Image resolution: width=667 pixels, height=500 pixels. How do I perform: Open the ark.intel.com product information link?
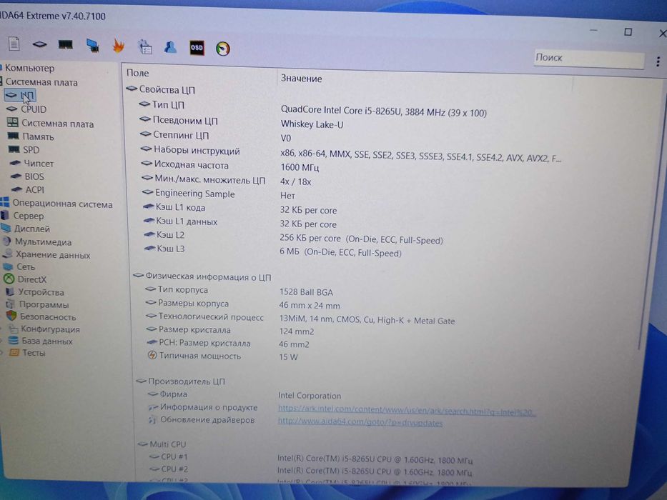(x=407, y=410)
